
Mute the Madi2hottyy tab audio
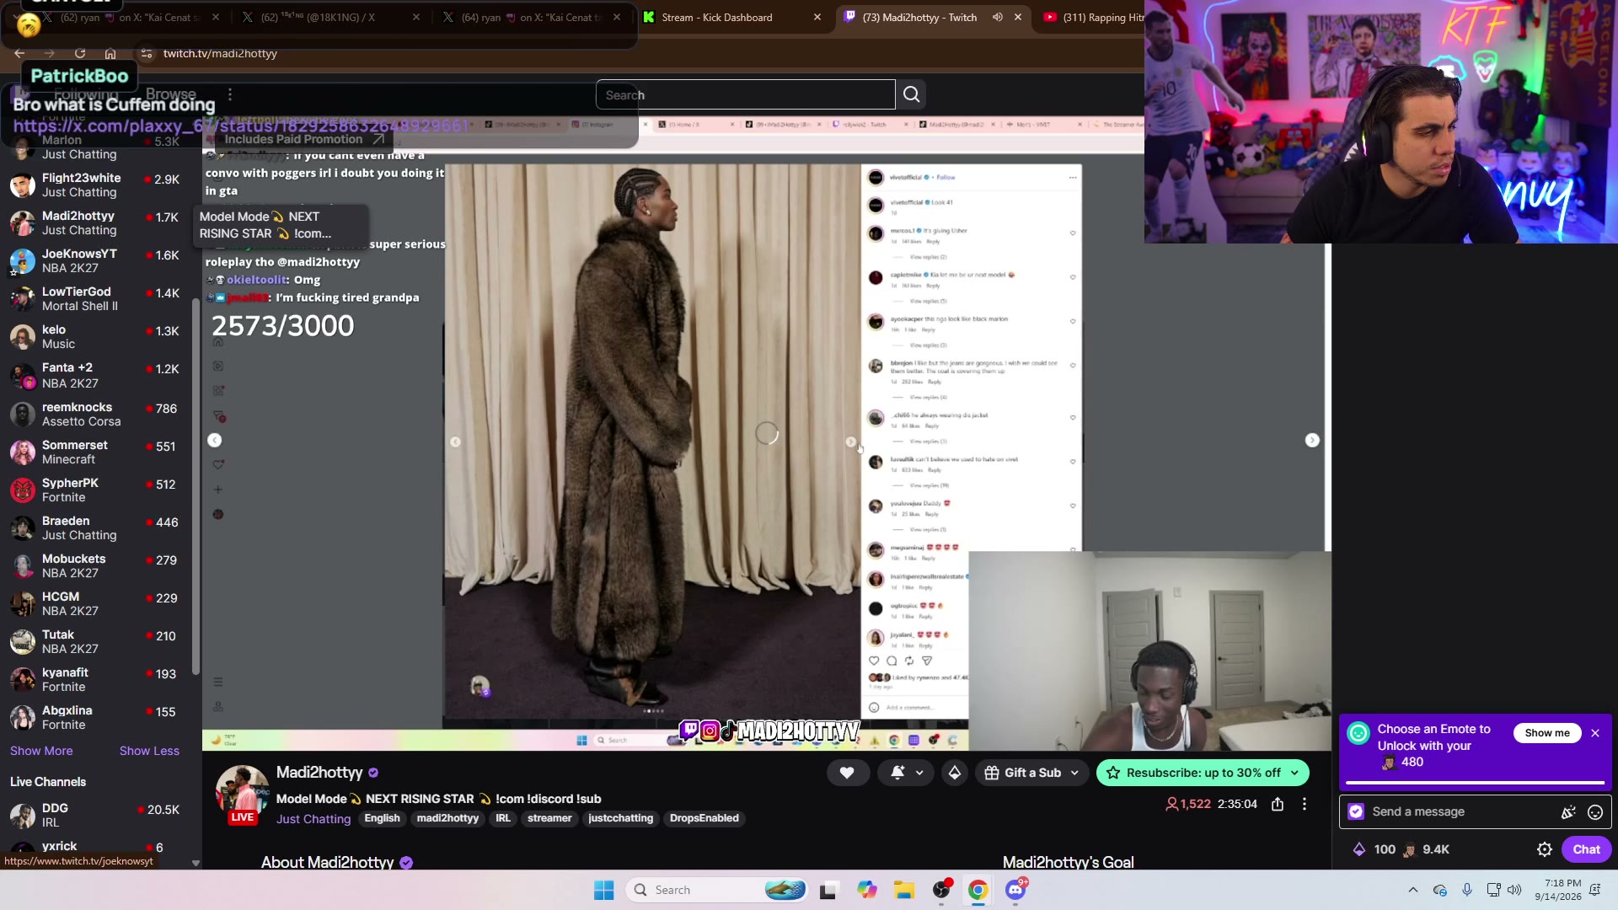coord(998,18)
